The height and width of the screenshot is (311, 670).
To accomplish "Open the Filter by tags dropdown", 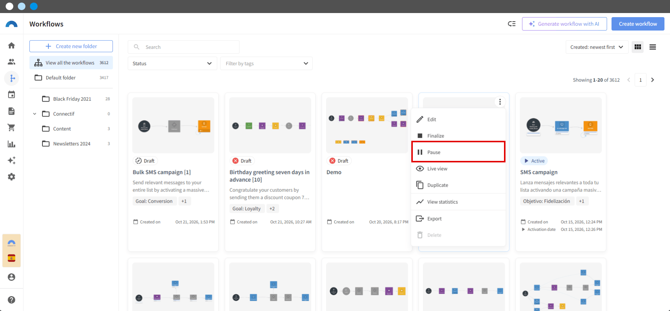I will [x=267, y=63].
